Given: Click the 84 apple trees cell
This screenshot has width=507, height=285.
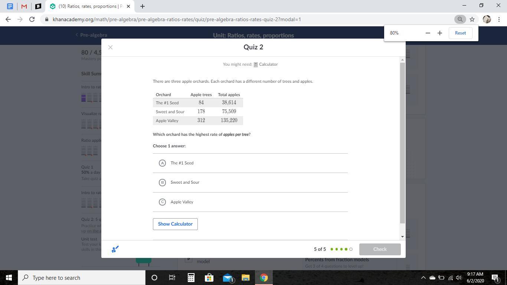Looking at the screenshot, I should (x=201, y=103).
